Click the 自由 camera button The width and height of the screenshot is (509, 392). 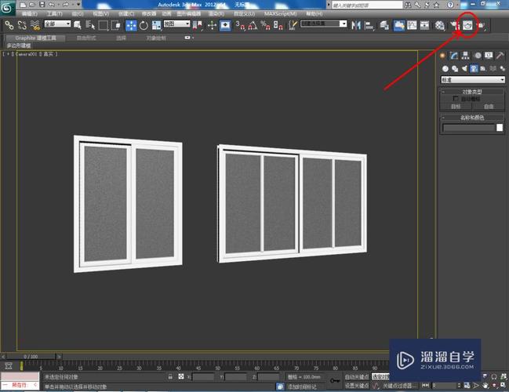point(489,107)
